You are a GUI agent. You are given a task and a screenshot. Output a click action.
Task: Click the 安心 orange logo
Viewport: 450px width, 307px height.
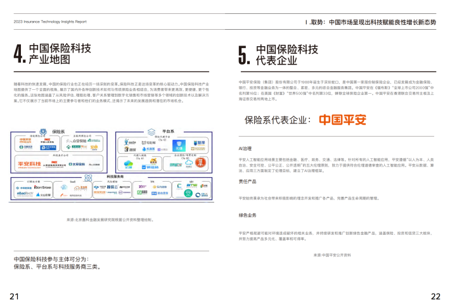tap(94, 147)
